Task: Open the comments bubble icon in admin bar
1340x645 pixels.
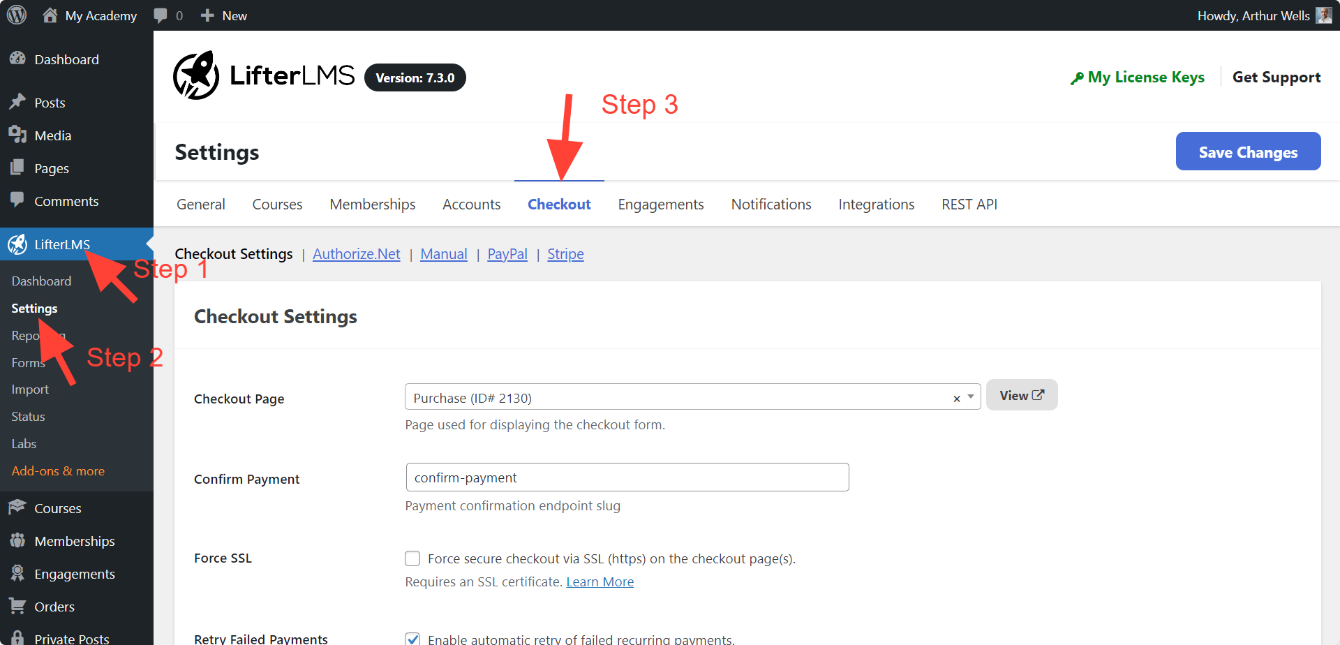Action: click(x=161, y=15)
